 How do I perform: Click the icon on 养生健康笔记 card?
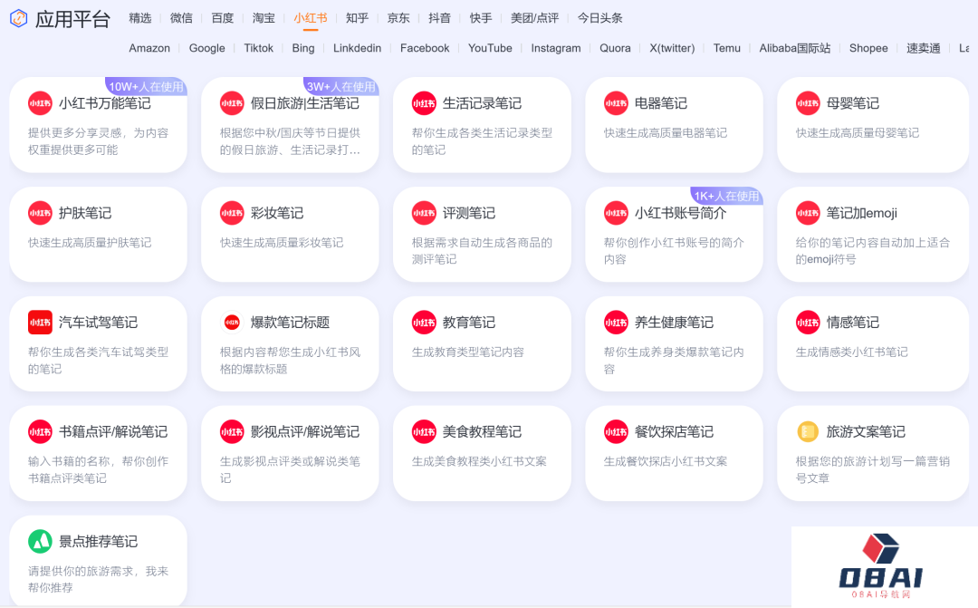pyautogui.click(x=615, y=323)
